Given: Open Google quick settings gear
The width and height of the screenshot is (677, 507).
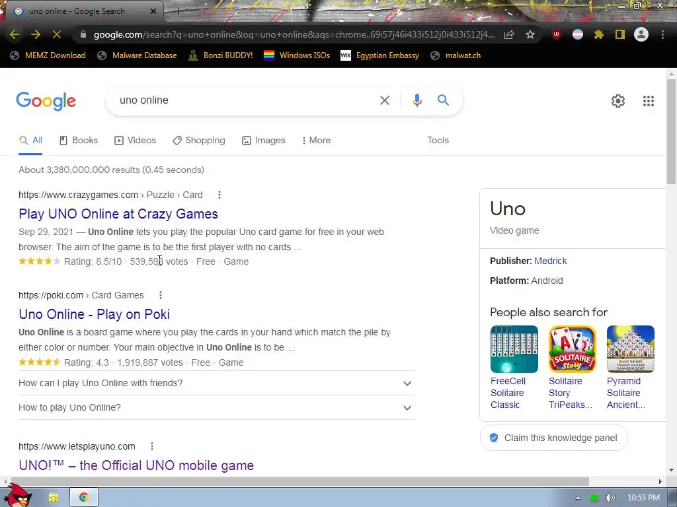Looking at the screenshot, I should point(618,101).
